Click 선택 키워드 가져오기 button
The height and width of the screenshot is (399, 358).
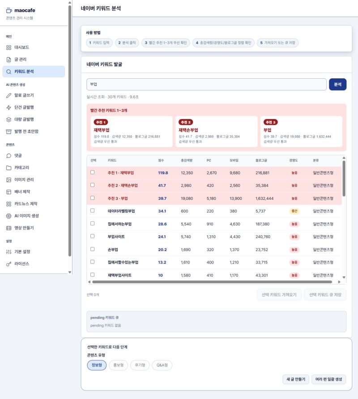[x=279, y=295]
